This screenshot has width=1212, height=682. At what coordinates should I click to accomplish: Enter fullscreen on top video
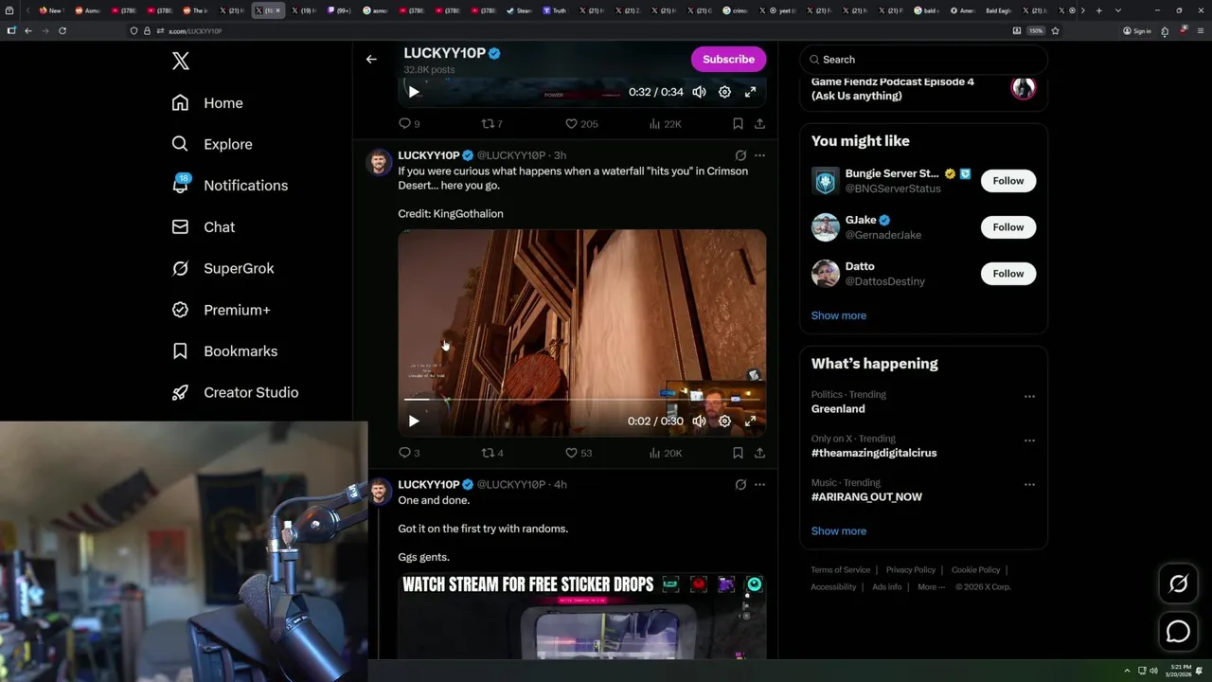[x=750, y=92]
